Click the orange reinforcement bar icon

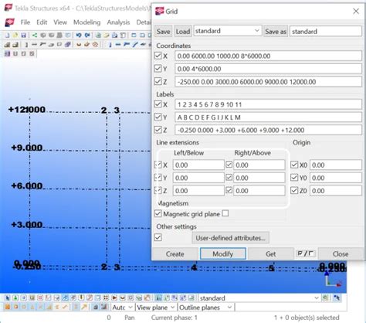point(79,45)
